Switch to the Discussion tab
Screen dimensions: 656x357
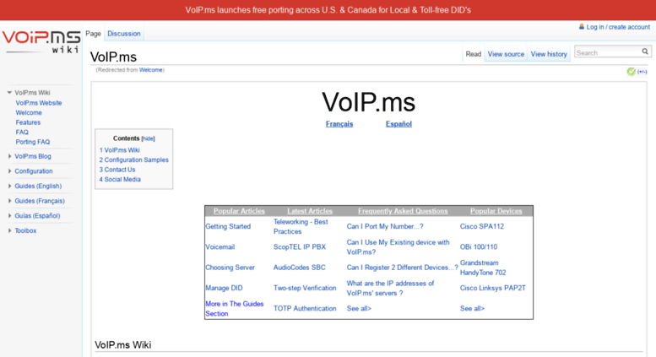pyautogui.click(x=124, y=34)
